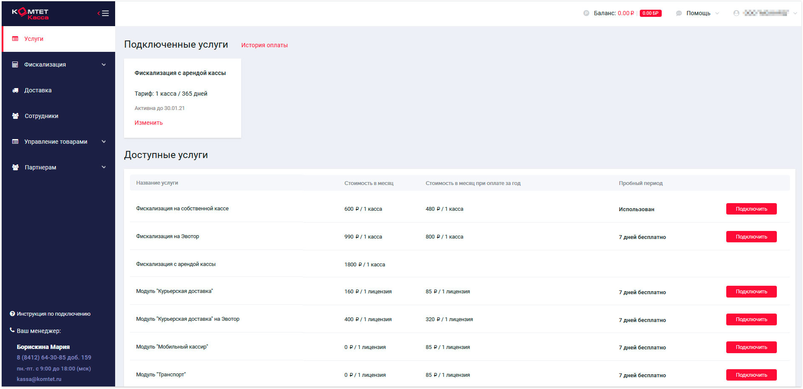The width and height of the screenshot is (803, 389).
Task: Click the Активна до 30.01.21 text
Action: [159, 108]
